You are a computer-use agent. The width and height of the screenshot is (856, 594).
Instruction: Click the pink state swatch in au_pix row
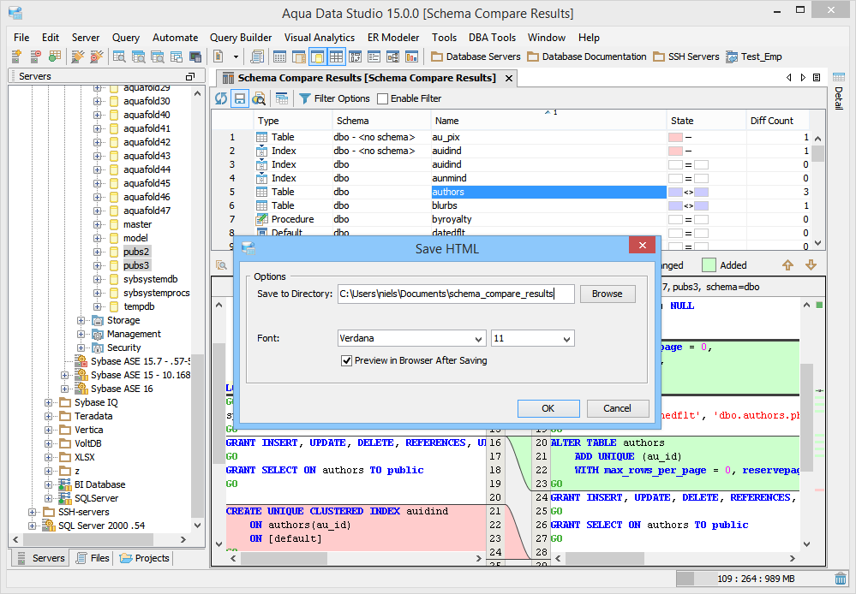coord(675,138)
